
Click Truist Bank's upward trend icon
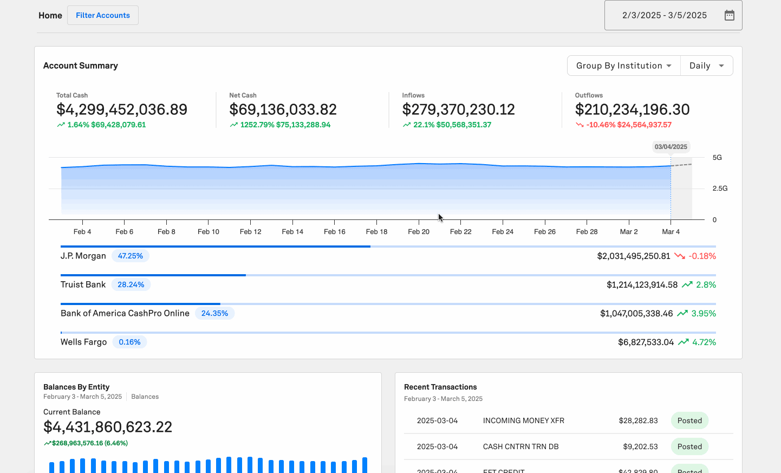[x=687, y=284]
